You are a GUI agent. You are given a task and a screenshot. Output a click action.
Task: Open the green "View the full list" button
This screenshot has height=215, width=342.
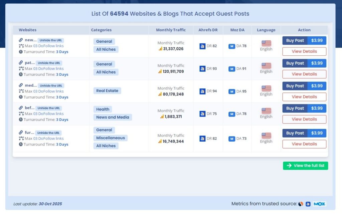pyautogui.click(x=305, y=166)
